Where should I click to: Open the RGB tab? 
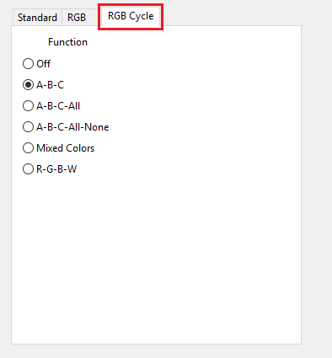(77, 18)
